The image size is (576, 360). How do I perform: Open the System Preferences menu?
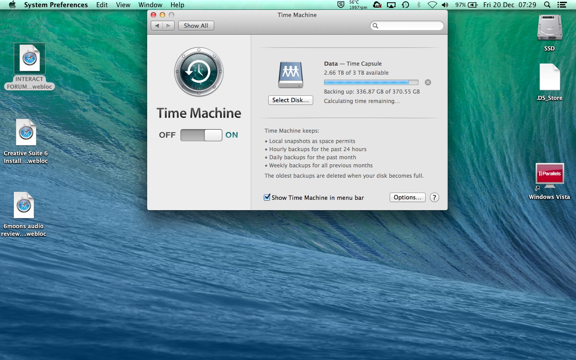click(x=56, y=5)
